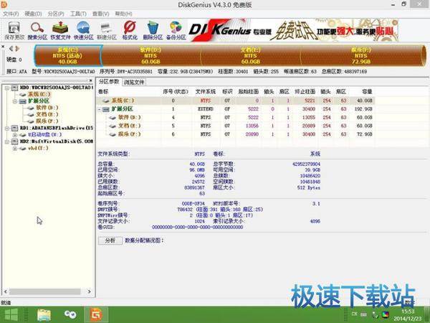Select HD1 ADATA USB Flash Drive in tree
430x323 pixels.
(x=57, y=128)
